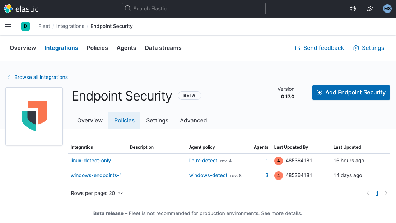
Task: Click version number 0.17.0
Action: pyautogui.click(x=288, y=97)
